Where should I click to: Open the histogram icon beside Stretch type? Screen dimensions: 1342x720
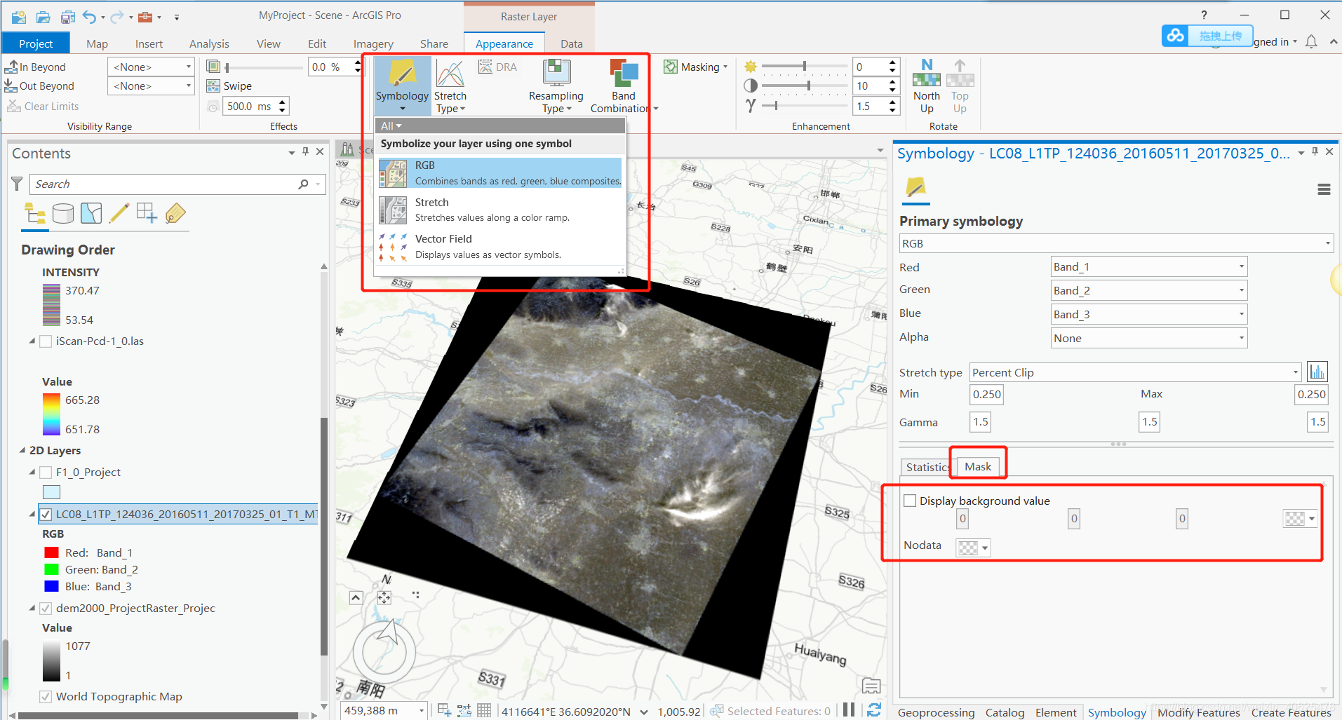point(1317,372)
